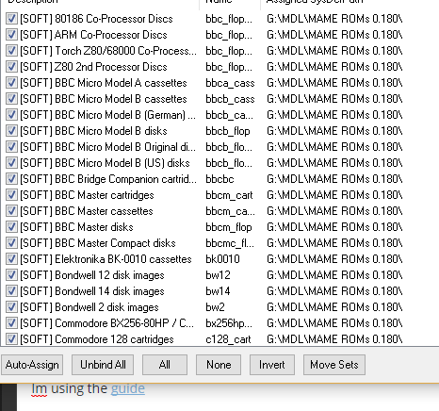
Task: Deselect everything with the None button
Action: (x=219, y=365)
